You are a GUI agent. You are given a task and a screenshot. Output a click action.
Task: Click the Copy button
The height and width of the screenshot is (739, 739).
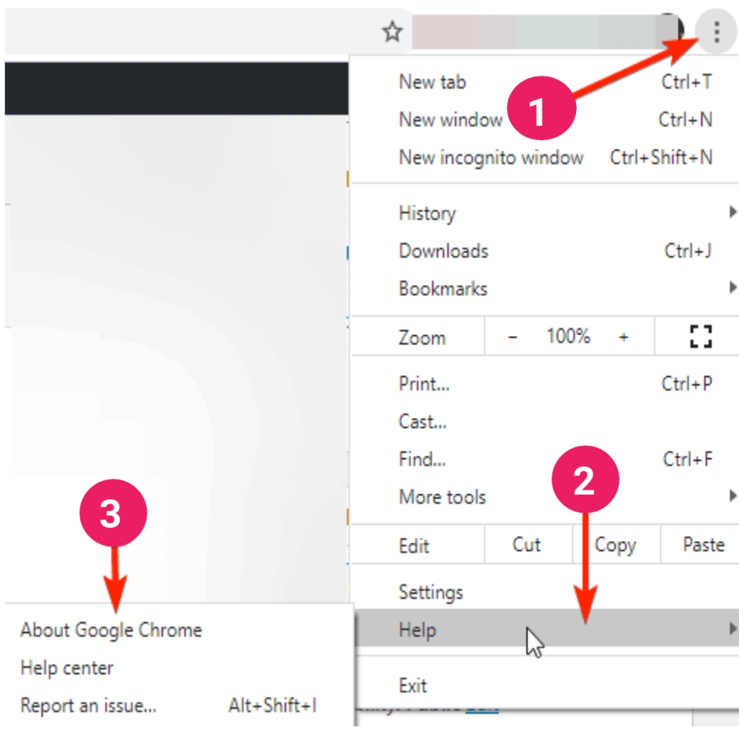[615, 544]
